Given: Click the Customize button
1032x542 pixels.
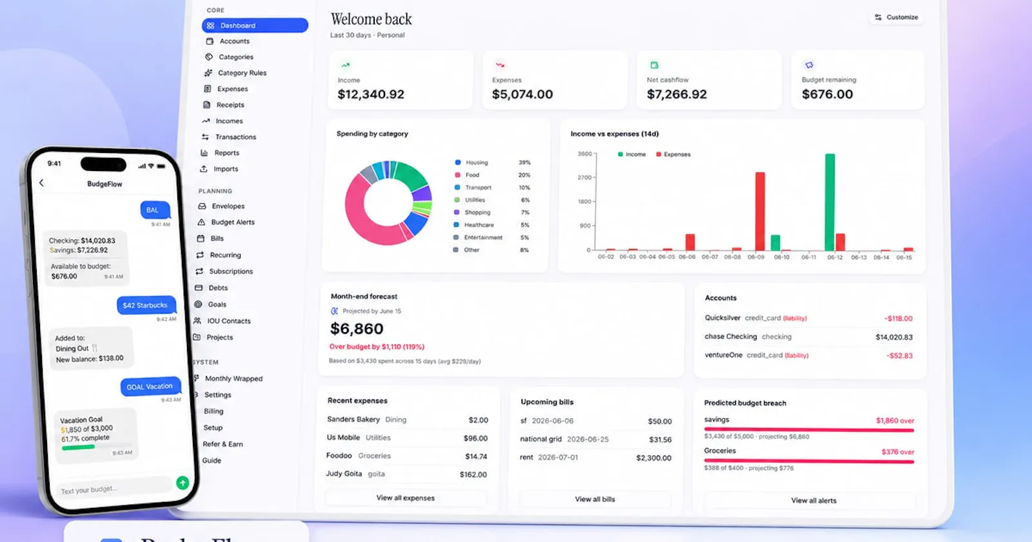Looking at the screenshot, I should (897, 17).
